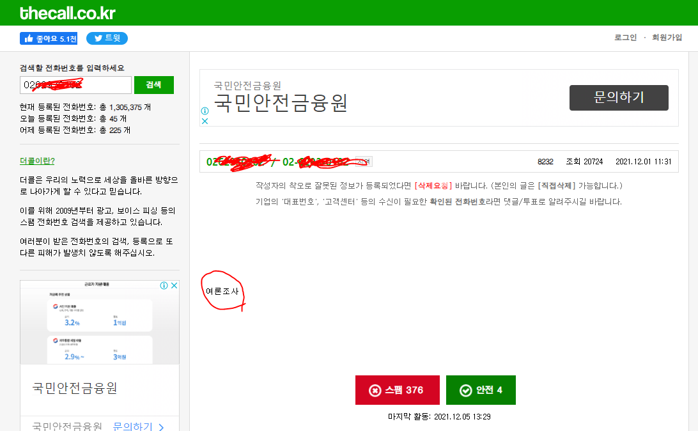Open the 더콜이란? link
This screenshot has height=431, width=698.
(37, 161)
